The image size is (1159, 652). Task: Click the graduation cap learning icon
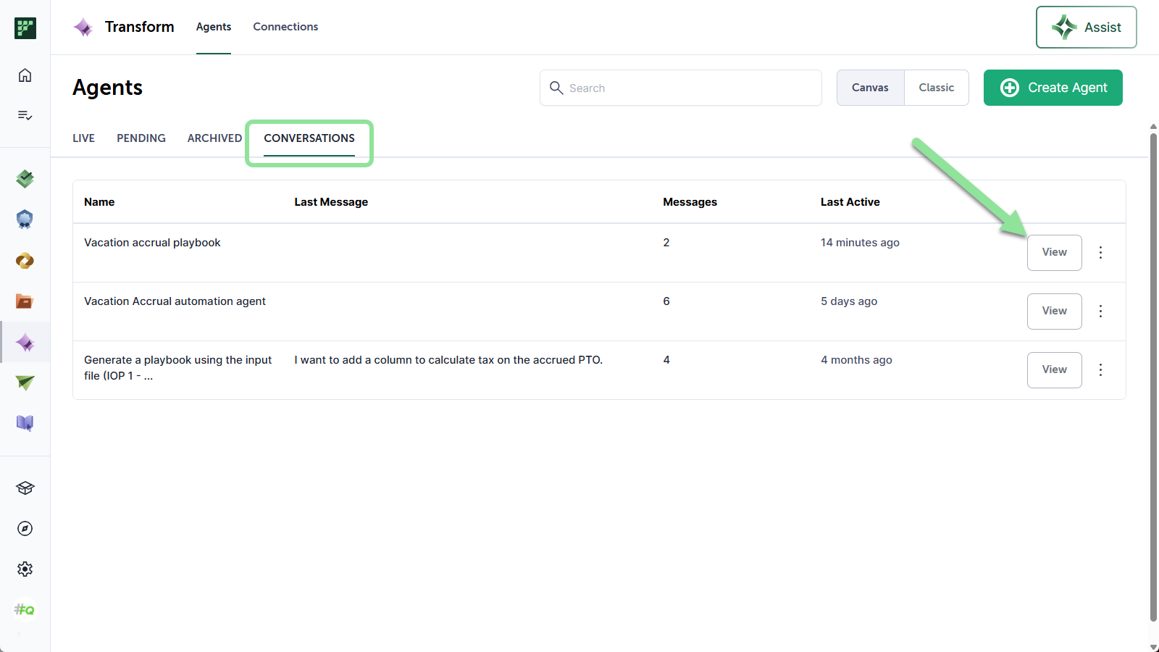25,488
